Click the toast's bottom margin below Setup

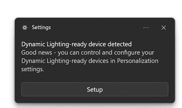[95, 100]
